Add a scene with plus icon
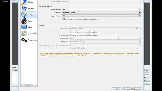This screenshot has width=162, height=91. tap(14, 85)
